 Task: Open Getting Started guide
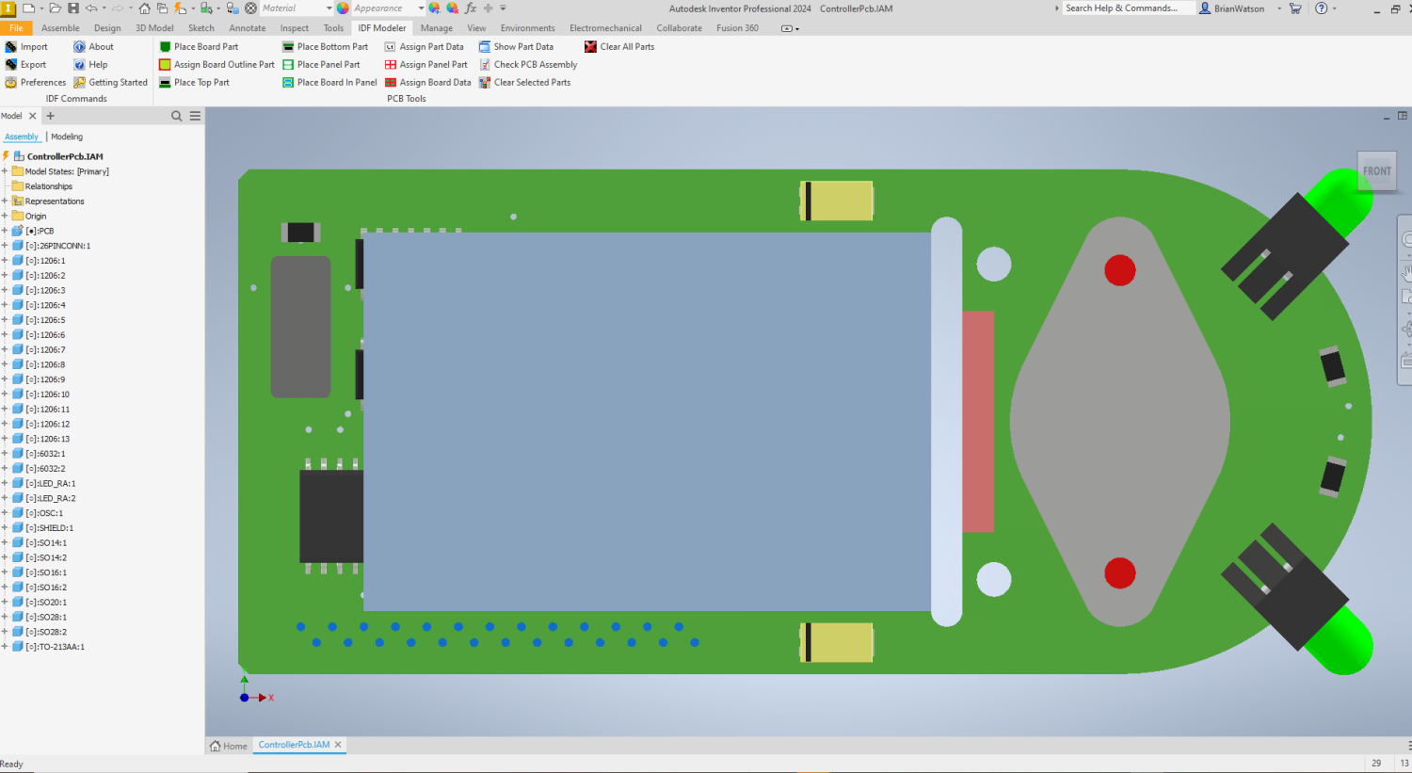pos(118,83)
